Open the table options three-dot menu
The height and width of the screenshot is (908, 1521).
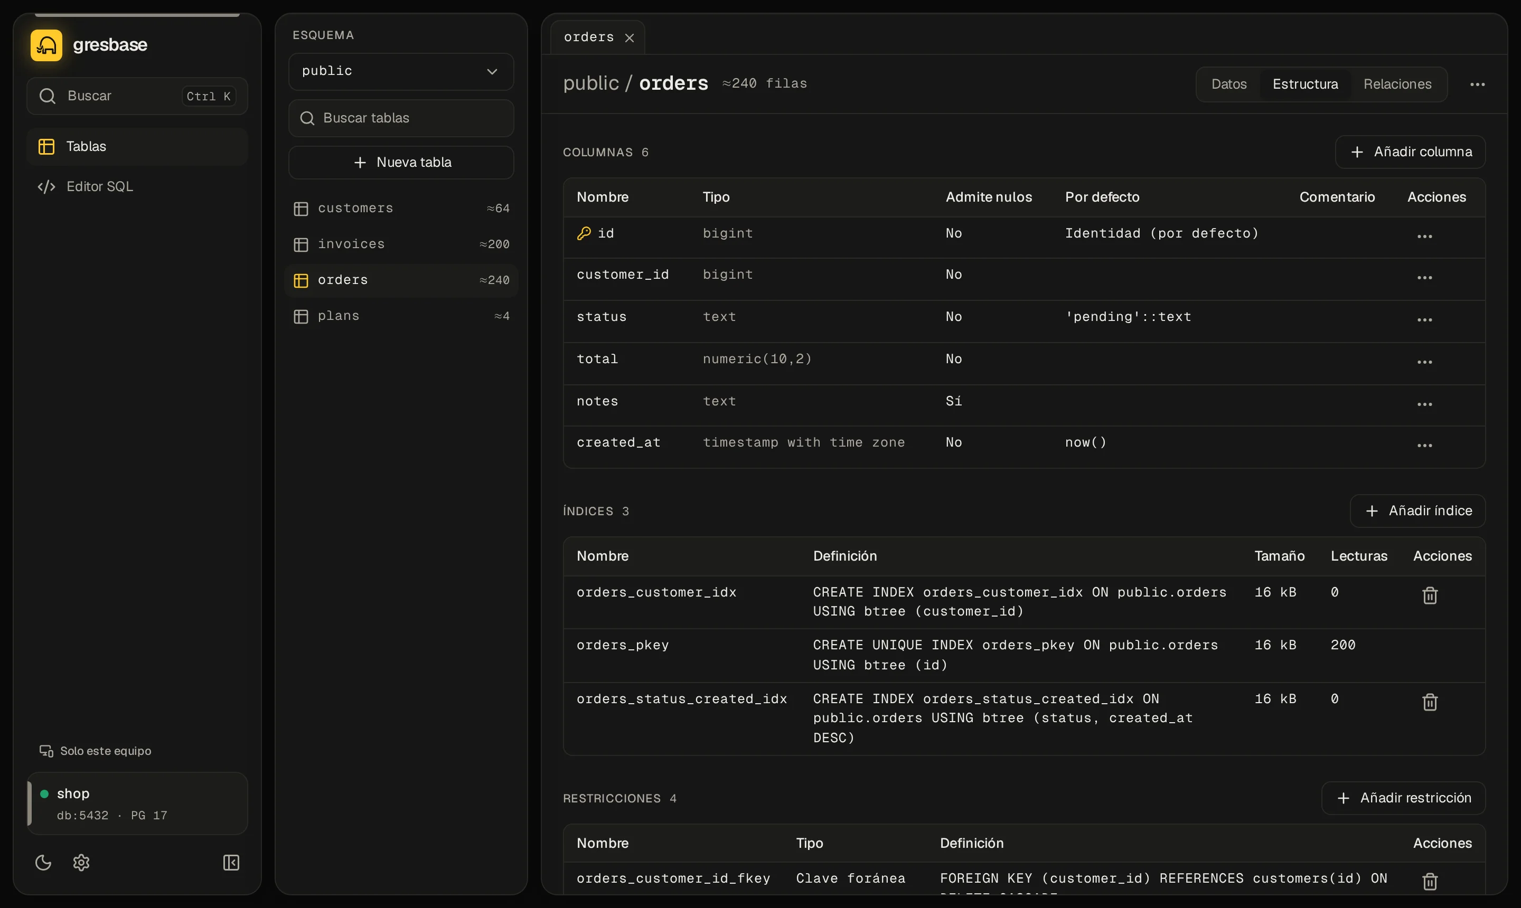click(1478, 84)
